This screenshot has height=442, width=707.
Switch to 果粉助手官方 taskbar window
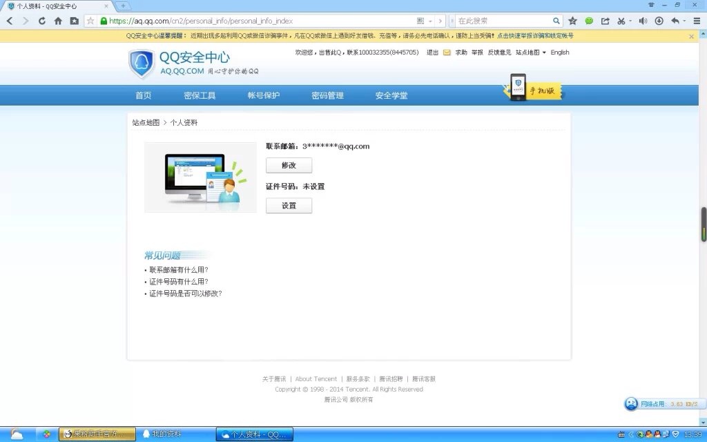pyautogui.click(x=97, y=434)
